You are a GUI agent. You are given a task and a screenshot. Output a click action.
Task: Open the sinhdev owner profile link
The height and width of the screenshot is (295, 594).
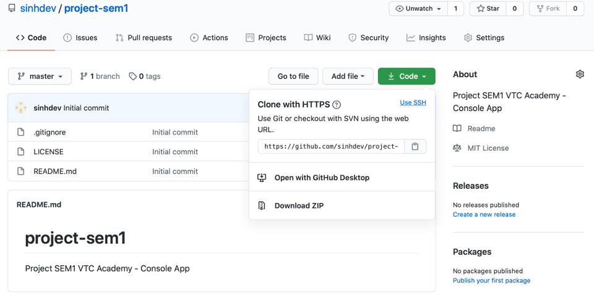click(x=38, y=8)
